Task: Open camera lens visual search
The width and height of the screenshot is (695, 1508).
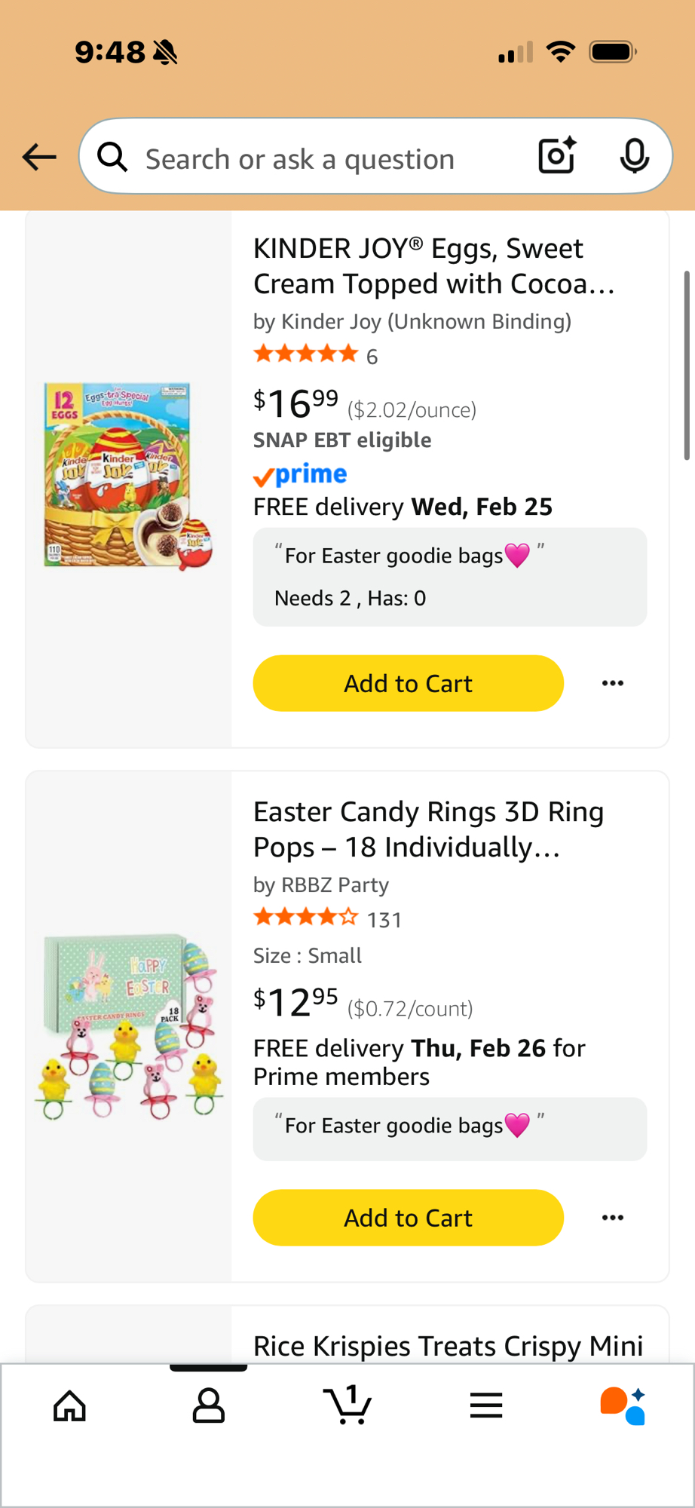Action: pyautogui.click(x=557, y=156)
